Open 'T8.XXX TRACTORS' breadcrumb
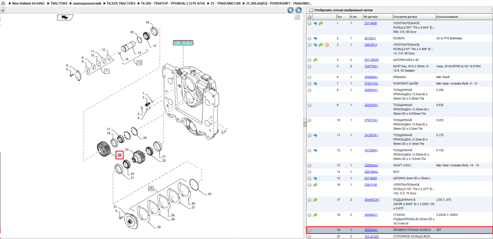493x239 pixels. coord(122,3)
